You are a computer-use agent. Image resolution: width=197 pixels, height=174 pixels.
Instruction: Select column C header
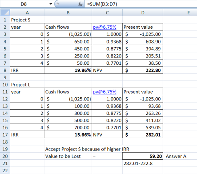tap(107, 13)
